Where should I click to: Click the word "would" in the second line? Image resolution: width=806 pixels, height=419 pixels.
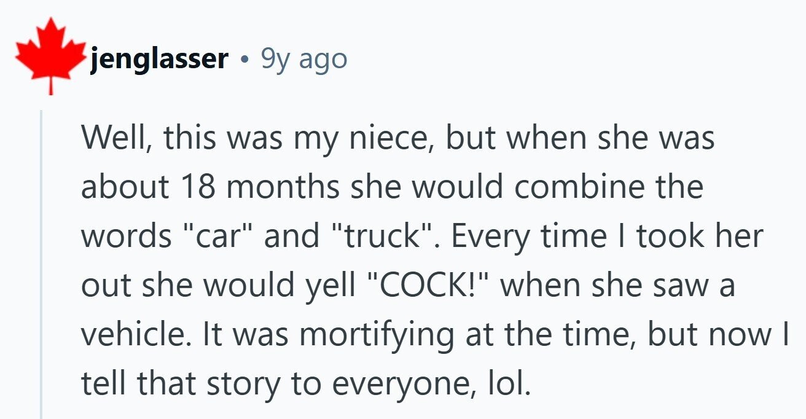coord(462,186)
